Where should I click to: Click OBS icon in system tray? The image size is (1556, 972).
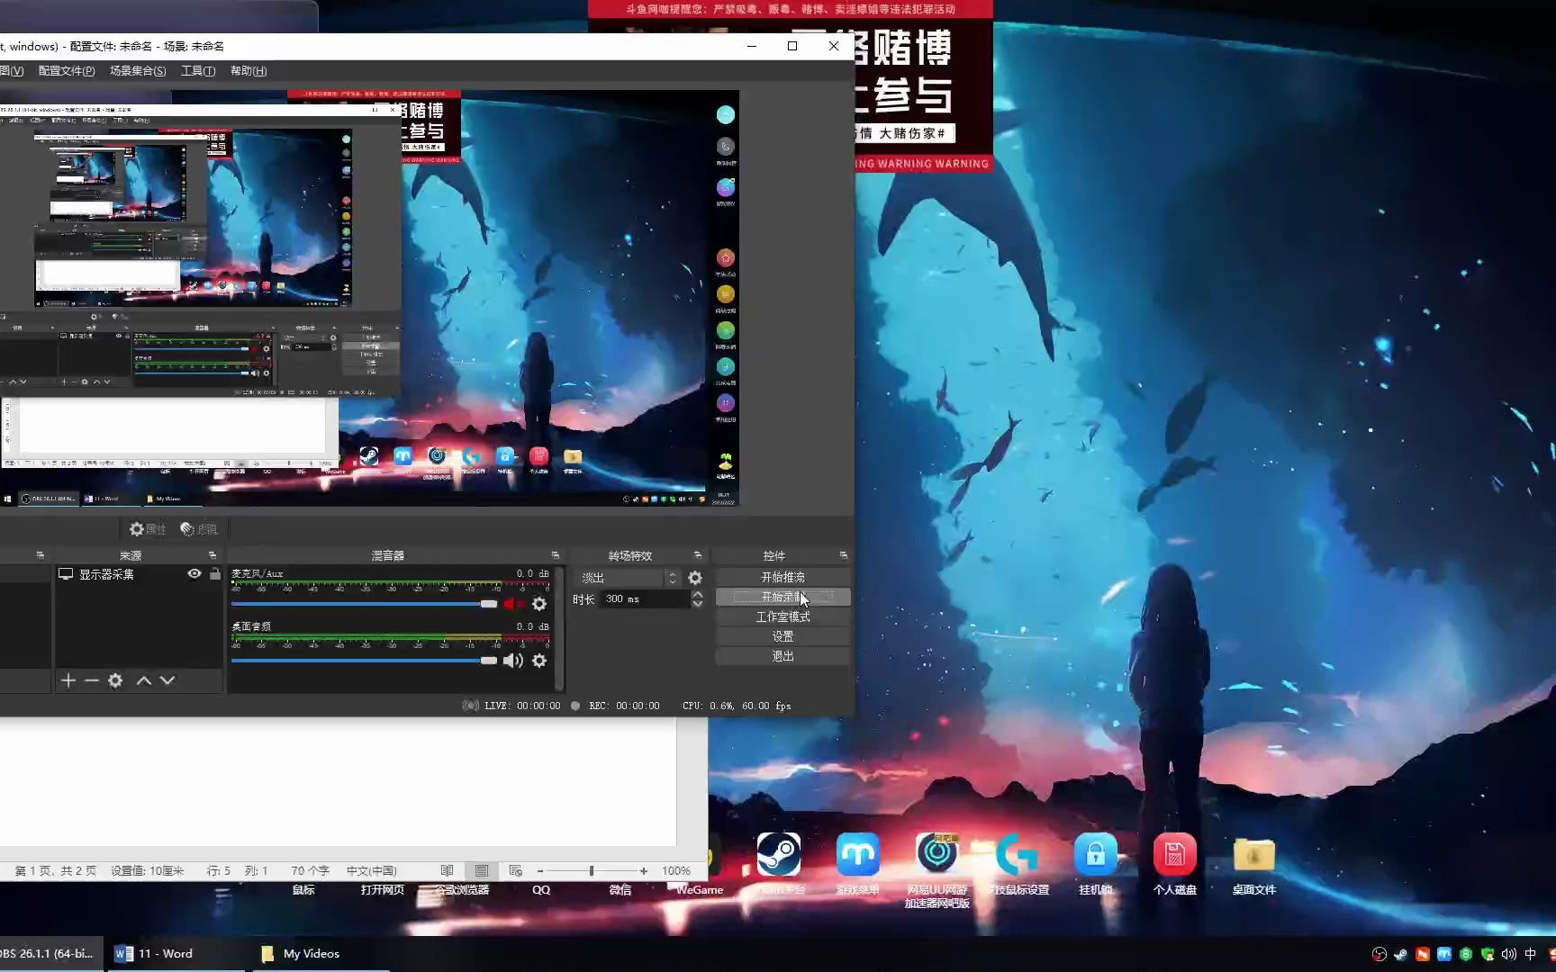pyautogui.click(x=1379, y=954)
